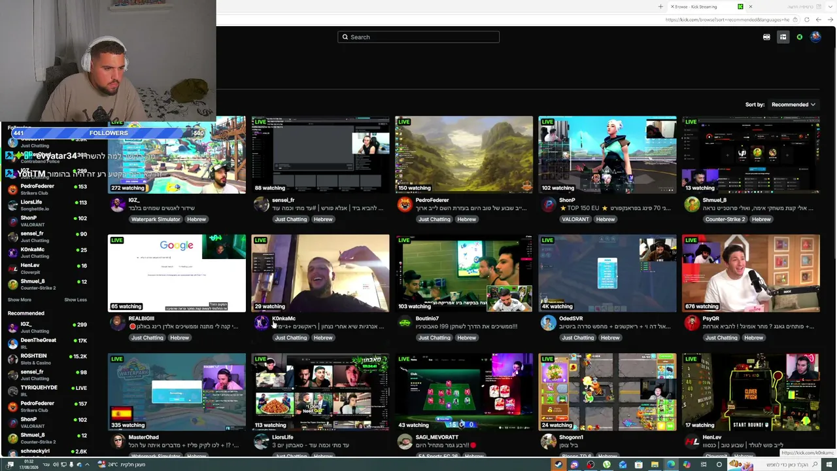Viewport: 837px width, 471px height.
Task: Click PedroFederer's avatar in the Following sidebar
Action: click(12, 189)
